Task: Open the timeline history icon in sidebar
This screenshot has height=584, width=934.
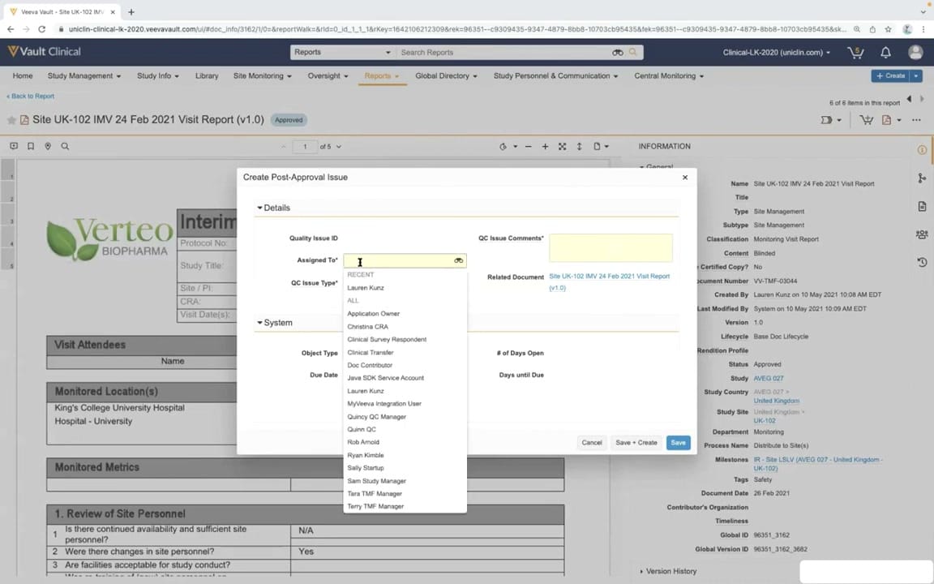Action: (922, 262)
